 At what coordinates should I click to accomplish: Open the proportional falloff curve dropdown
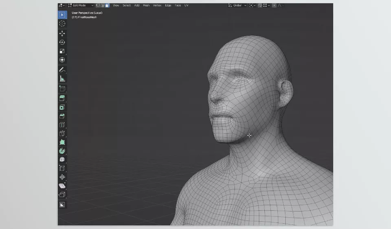[x=280, y=5]
